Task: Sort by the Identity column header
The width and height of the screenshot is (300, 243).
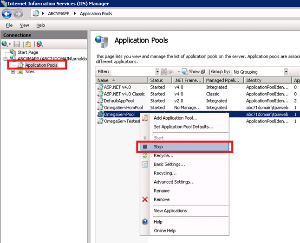Action: pyautogui.click(x=267, y=80)
